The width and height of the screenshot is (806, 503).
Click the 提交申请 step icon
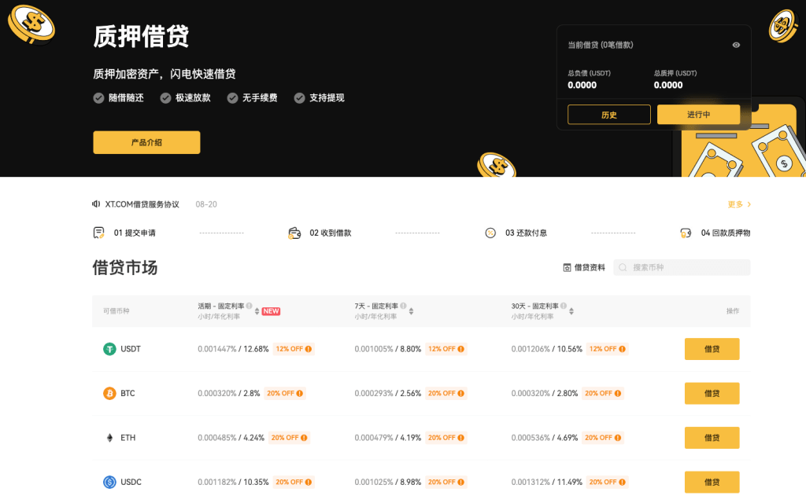98,233
